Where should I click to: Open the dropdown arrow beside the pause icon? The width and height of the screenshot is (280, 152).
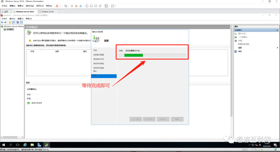60,6
